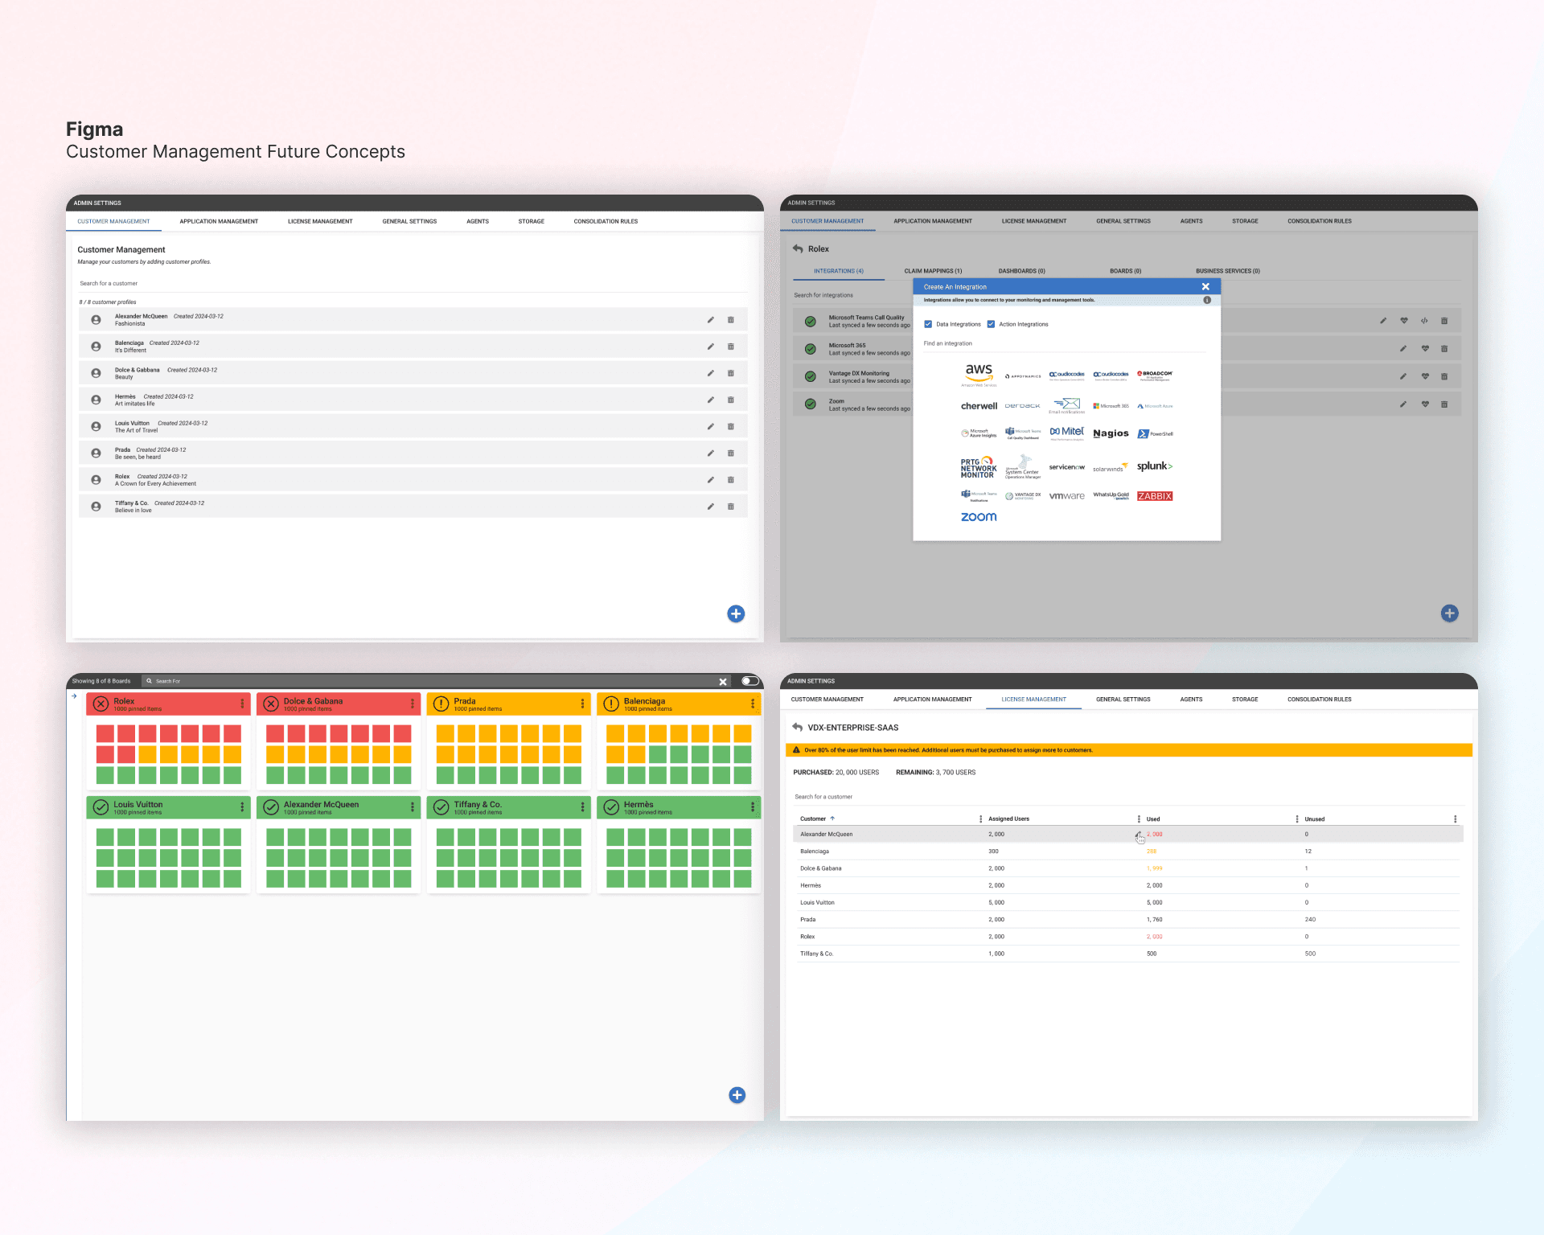Switch to the Claim Mappings (1) tab

tap(933, 271)
